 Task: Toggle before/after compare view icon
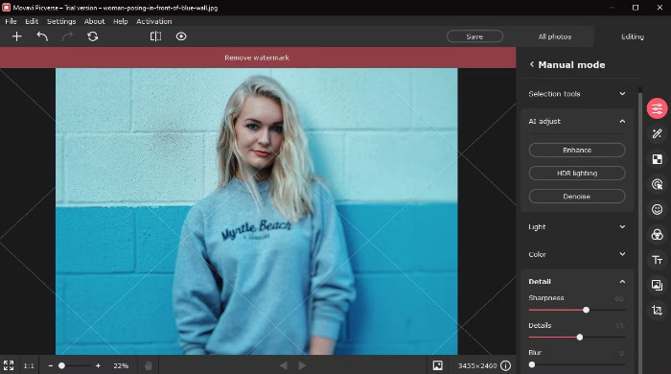pyautogui.click(x=155, y=36)
